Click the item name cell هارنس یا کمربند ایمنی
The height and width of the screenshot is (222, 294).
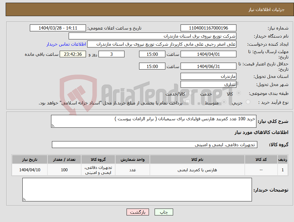pyautogui.click(x=197, y=170)
